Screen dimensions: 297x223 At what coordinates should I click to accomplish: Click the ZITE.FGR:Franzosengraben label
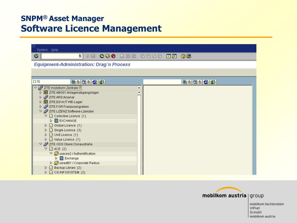[x=69, y=107]
